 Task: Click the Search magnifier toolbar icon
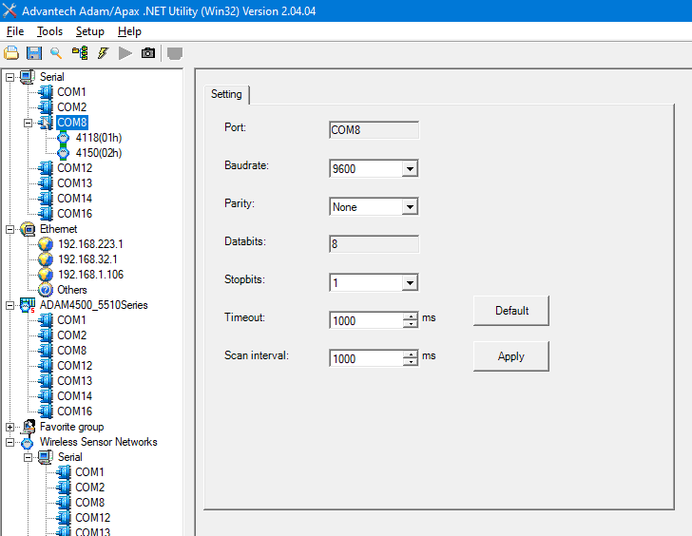56,53
